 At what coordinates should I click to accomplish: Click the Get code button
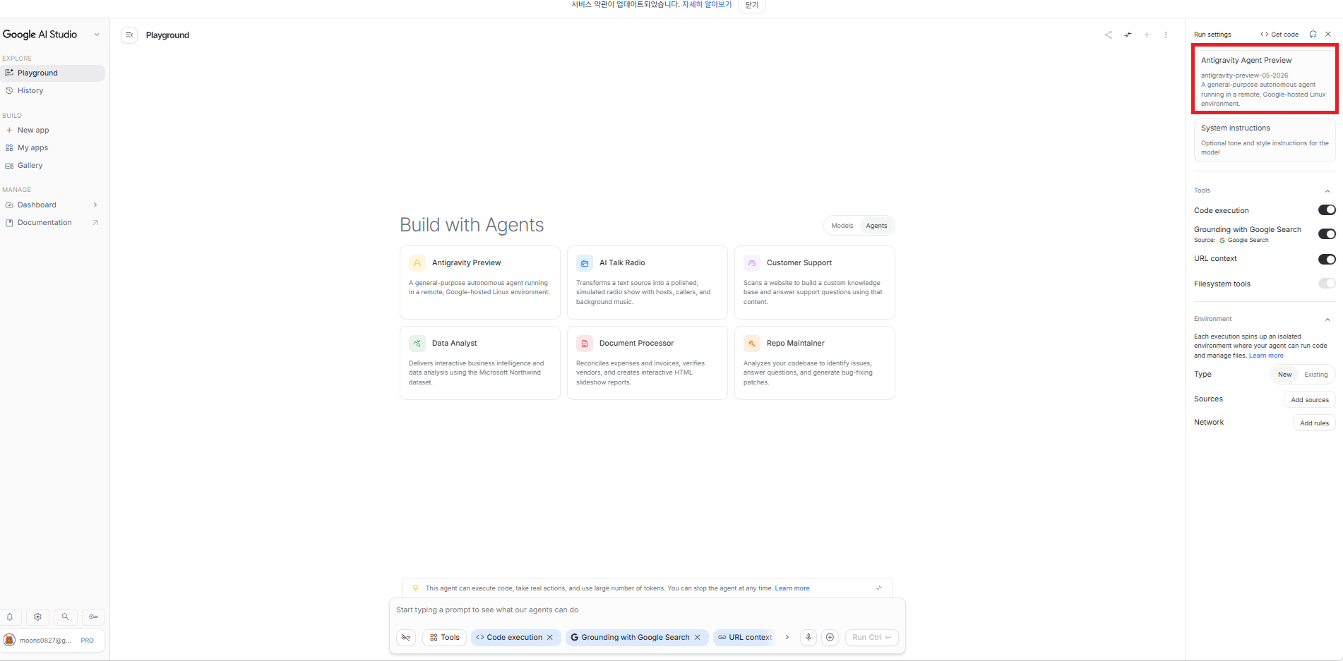pos(1279,34)
